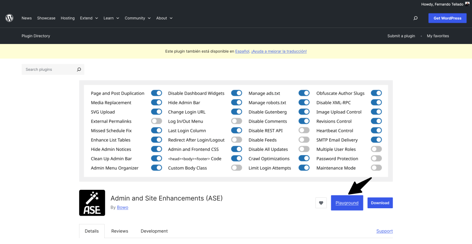Click the WordPress logo icon
Screen dimensions: 472x244
(x=9, y=18)
